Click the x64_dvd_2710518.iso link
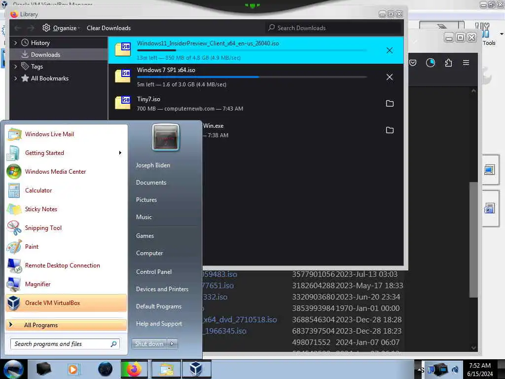 tap(240, 320)
